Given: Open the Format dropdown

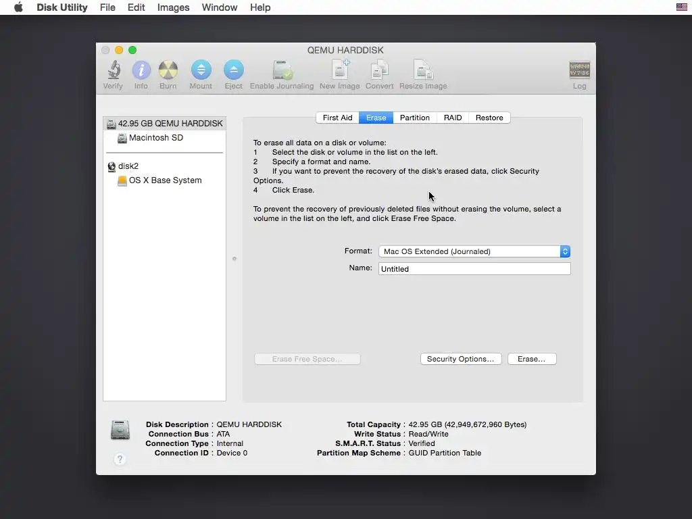Looking at the screenshot, I should [474, 251].
